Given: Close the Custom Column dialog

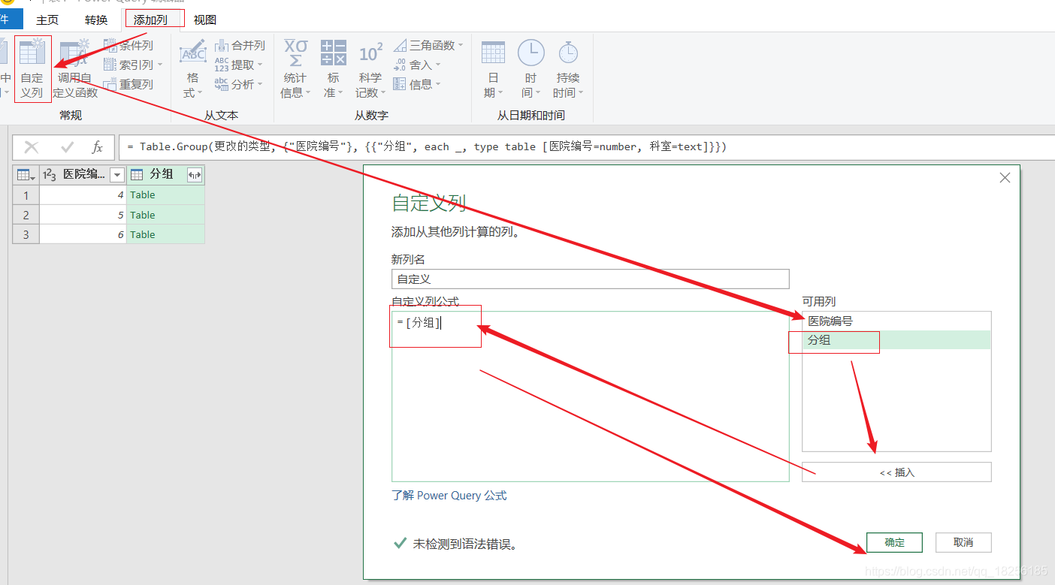Looking at the screenshot, I should tap(1005, 178).
